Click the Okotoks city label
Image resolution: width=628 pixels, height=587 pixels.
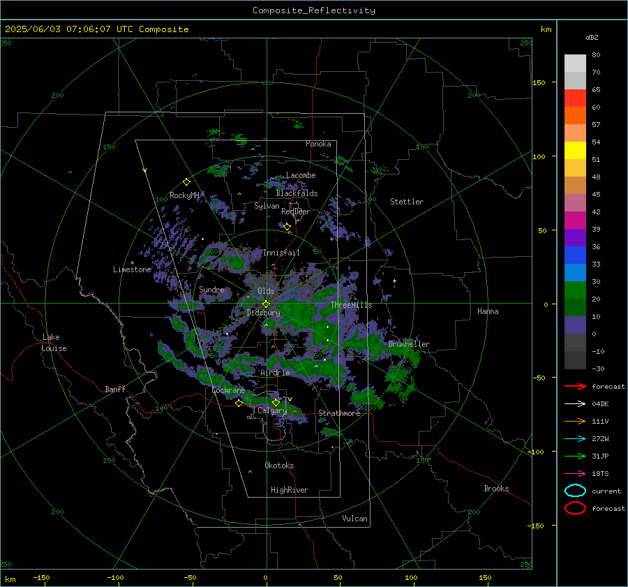tap(279, 466)
